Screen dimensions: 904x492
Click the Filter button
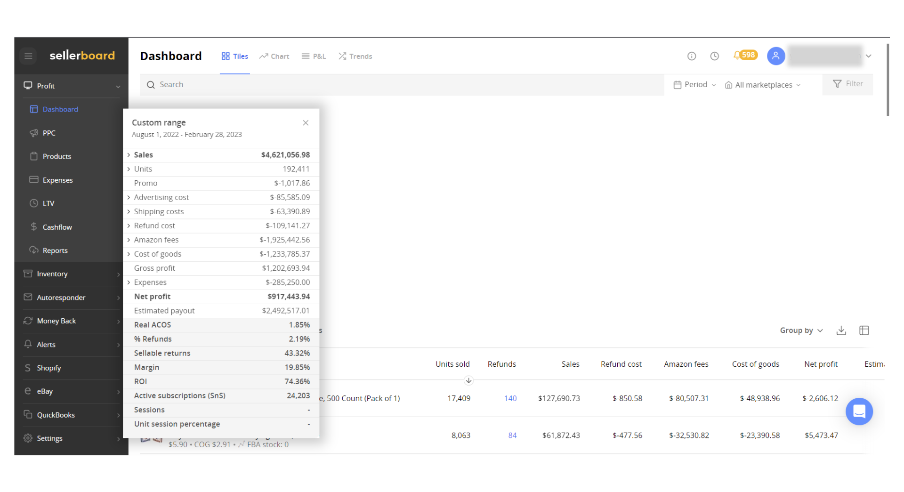847,84
